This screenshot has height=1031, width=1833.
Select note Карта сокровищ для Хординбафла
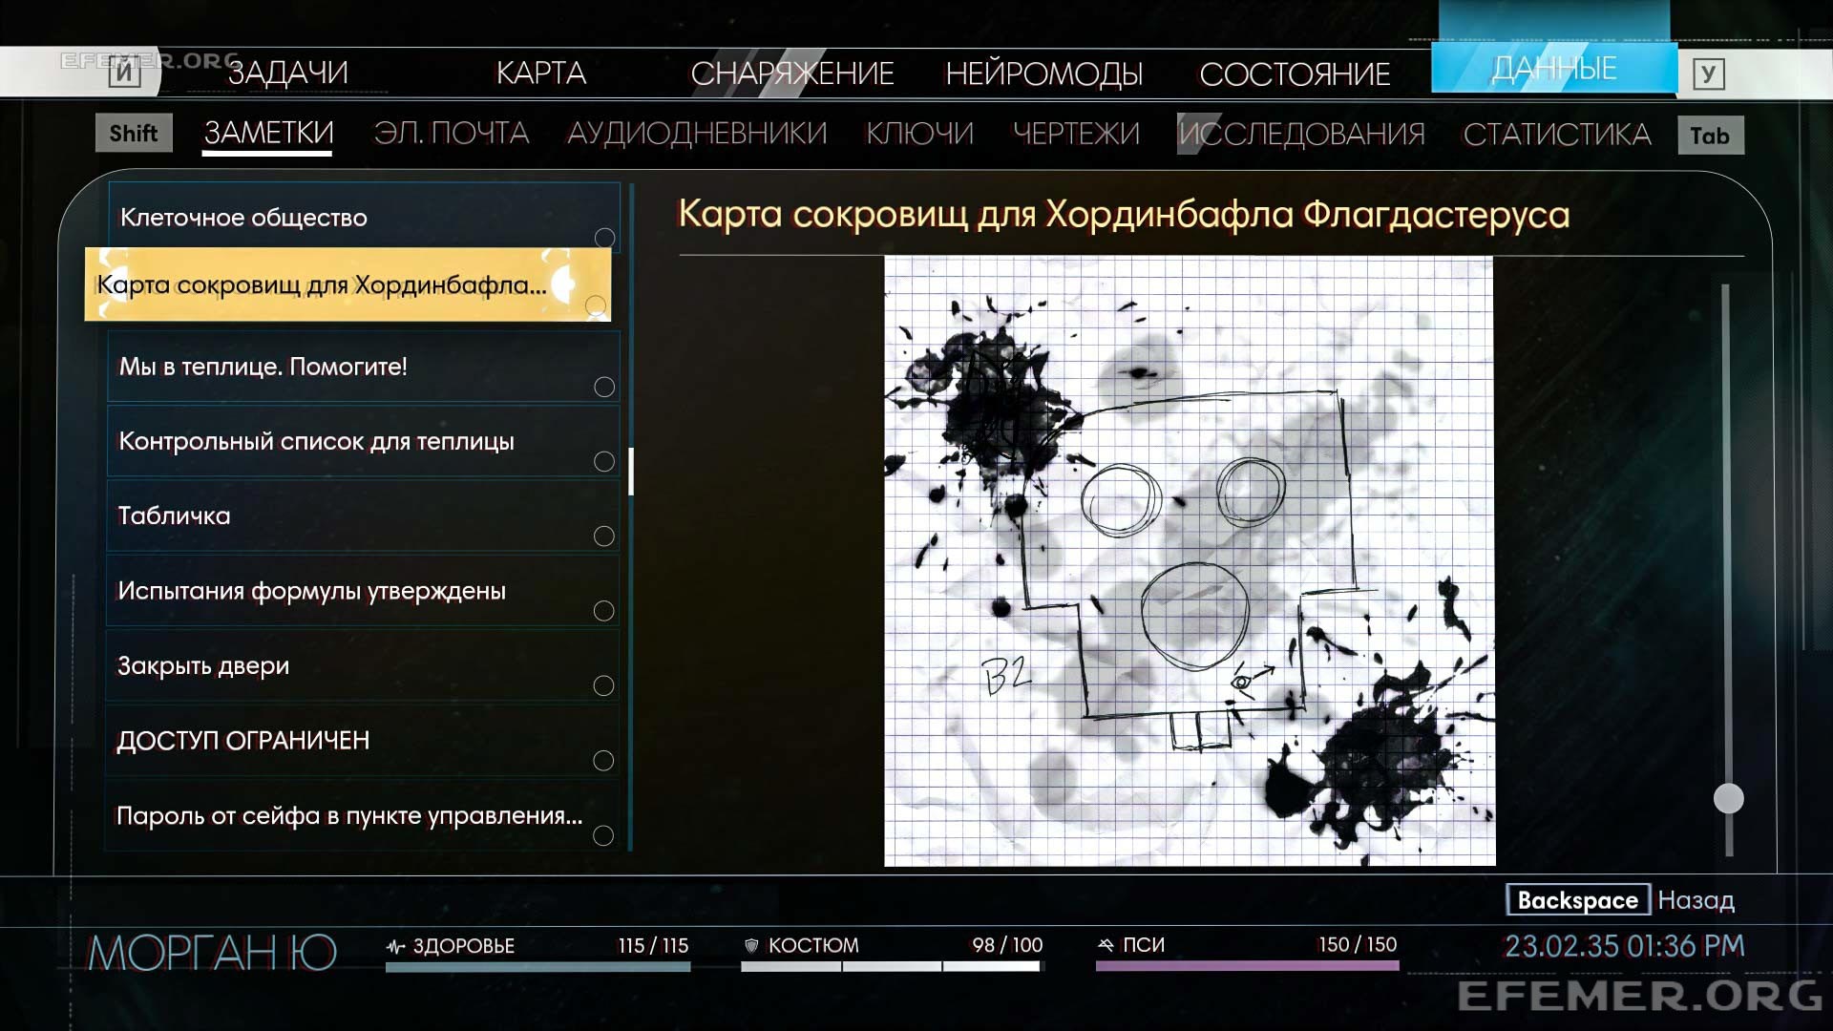[348, 284]
